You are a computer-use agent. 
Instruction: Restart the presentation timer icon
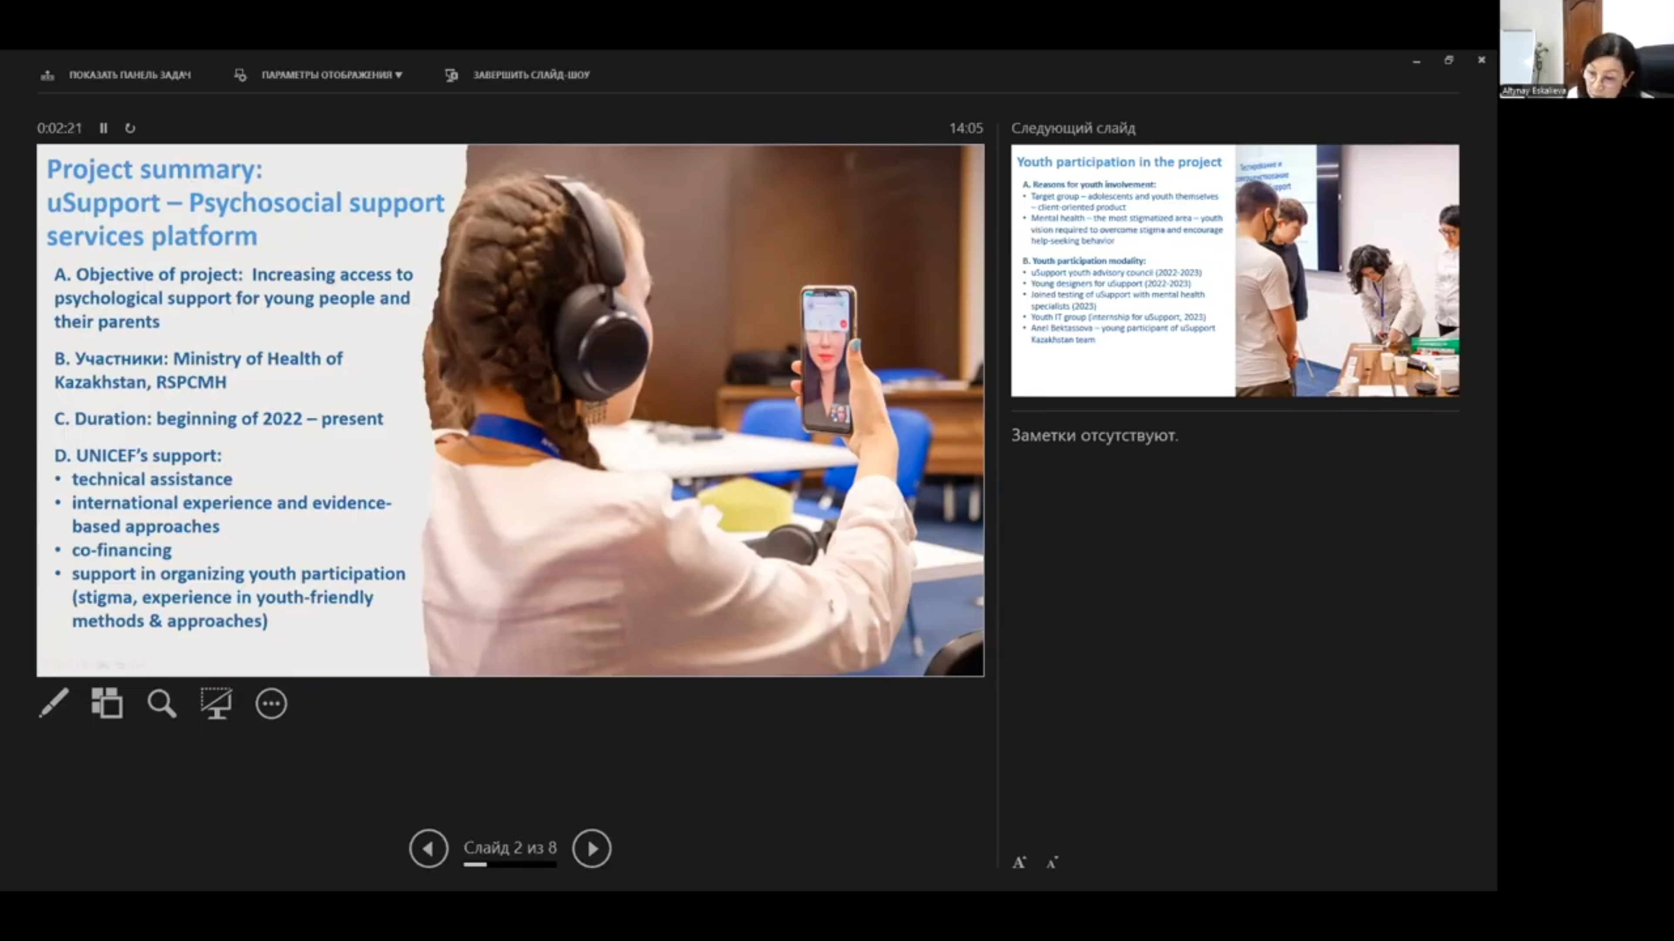[130, 128]
